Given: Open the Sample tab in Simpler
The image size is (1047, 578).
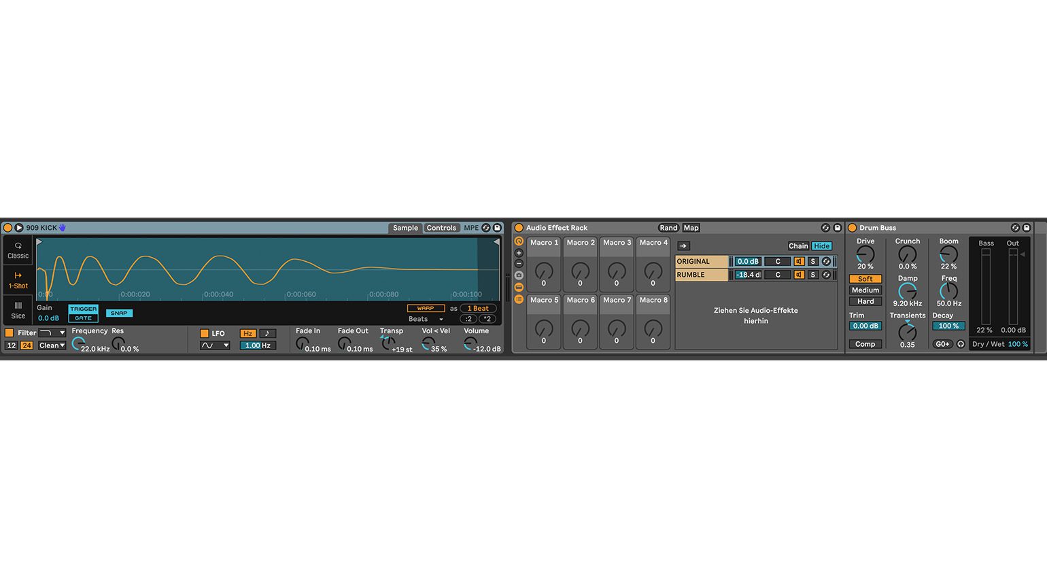Looking at the screenshot, I should click(x=405, y=228).
